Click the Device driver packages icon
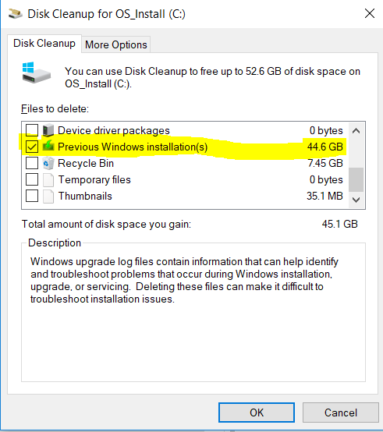This screenshot has height=432, width=383. [48, 130]
